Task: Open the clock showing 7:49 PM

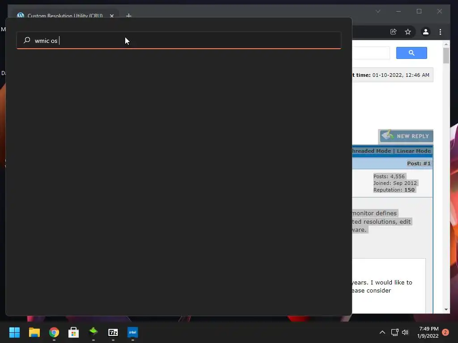Action: click(428, 332)
